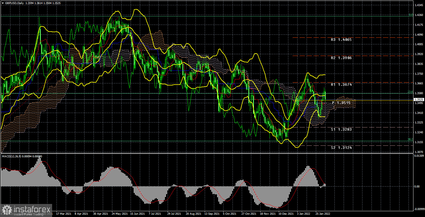Click the R2 1.3906 resistance label
Screen dimensions: 425x217
coord(342,58)
